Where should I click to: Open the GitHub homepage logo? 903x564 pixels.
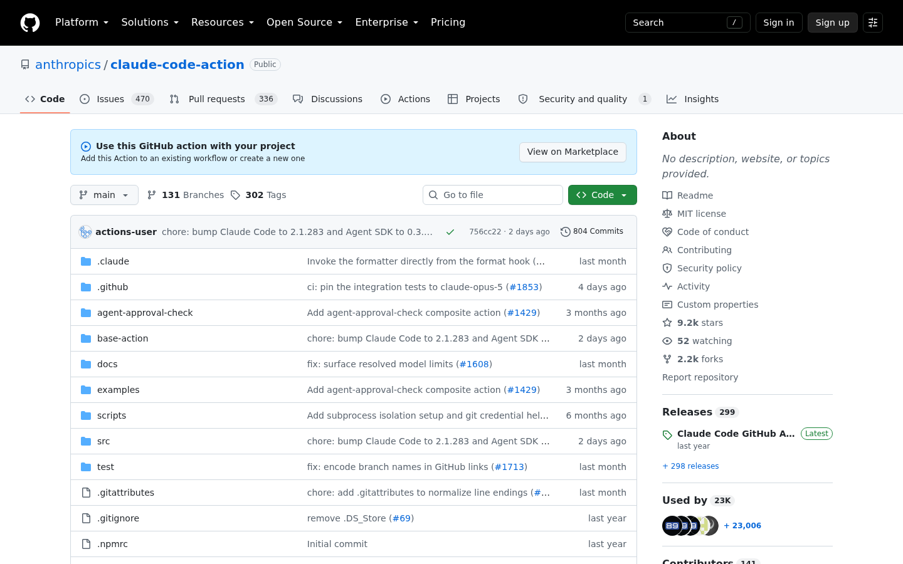tap(30, 23)
